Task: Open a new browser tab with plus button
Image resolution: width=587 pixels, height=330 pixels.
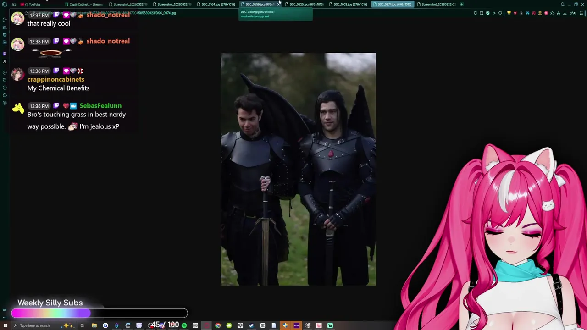Action: pyautogui.click(x=461, y=4)
